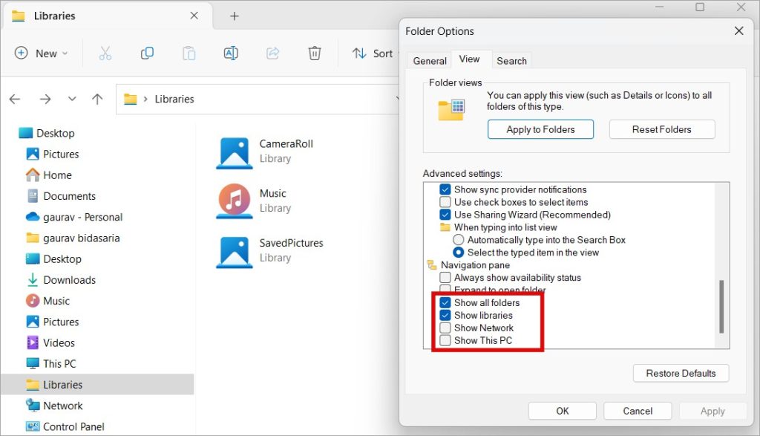Viewport: 760px width, 436px height.
Task: Go up one folder level arrow
Action: point(97,99)
